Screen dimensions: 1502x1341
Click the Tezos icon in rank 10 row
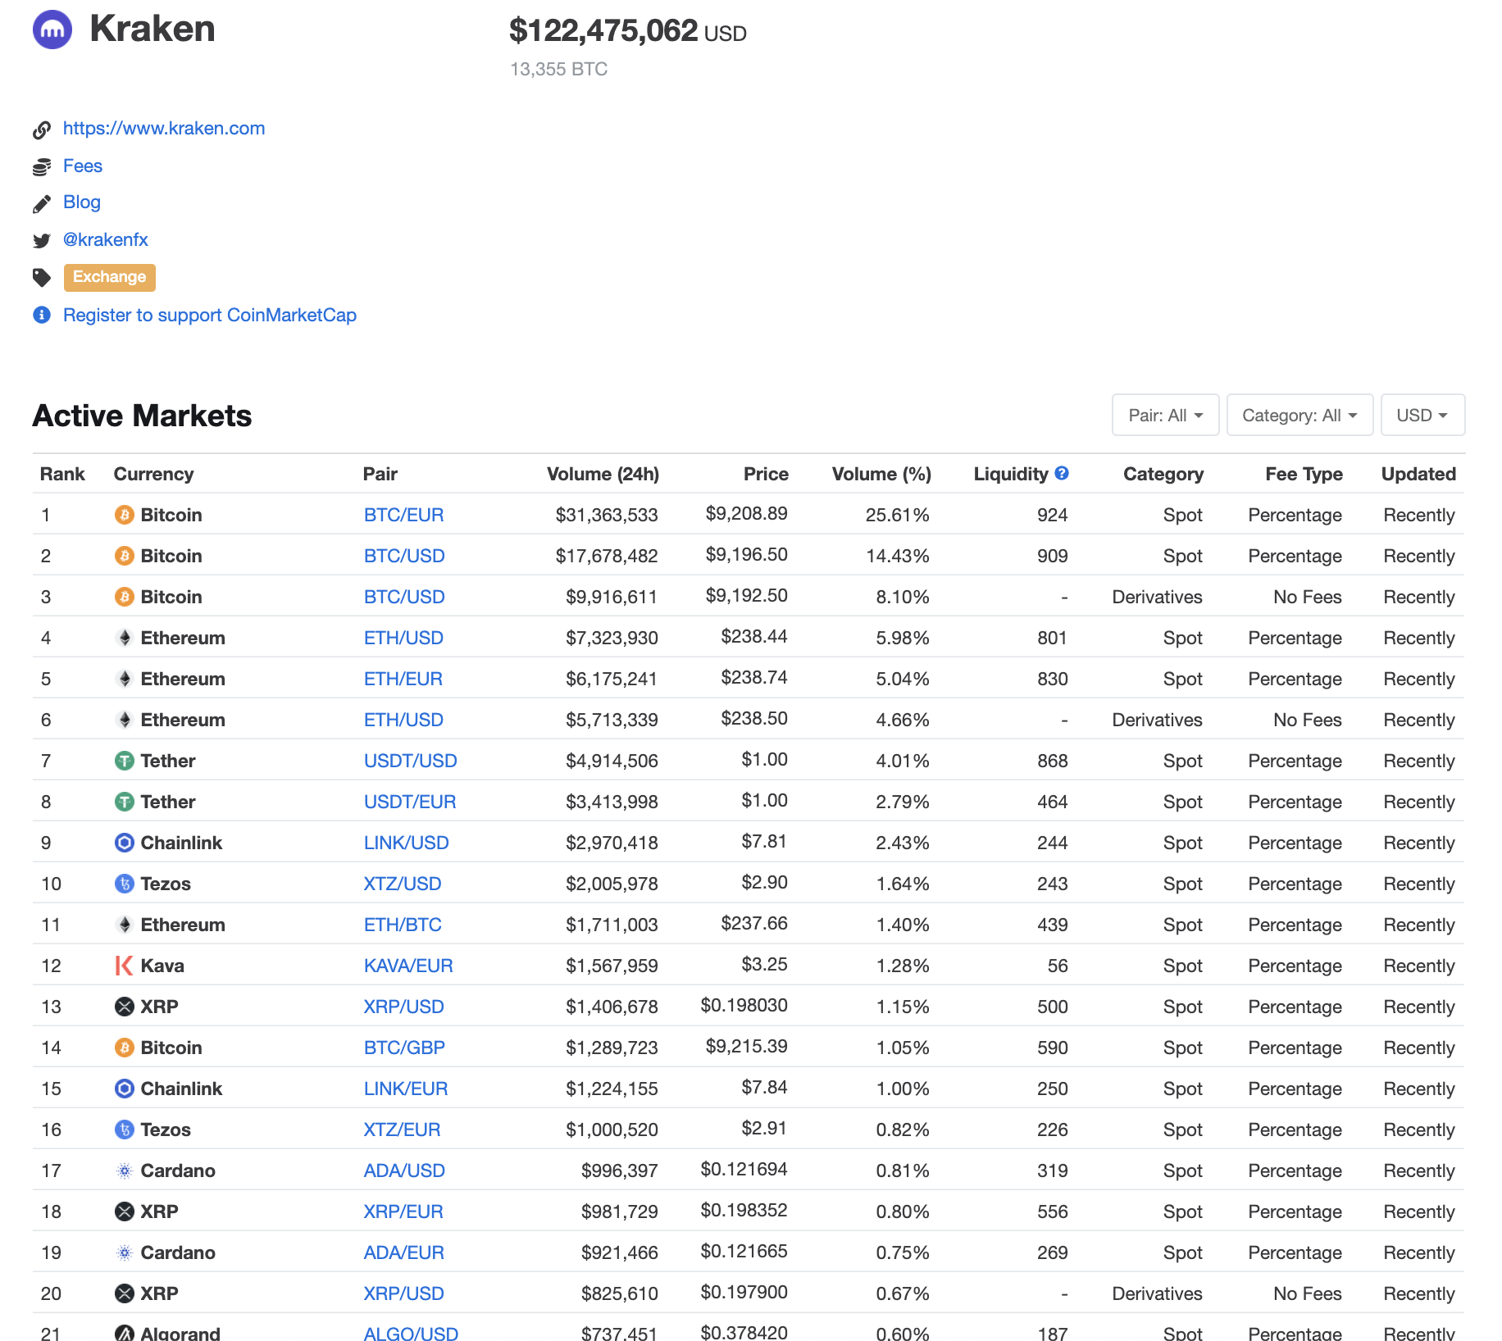point(125,884)
